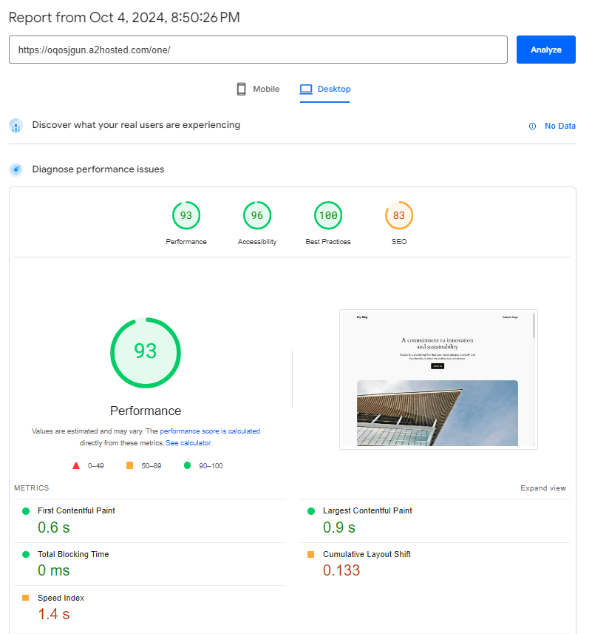Click the URL input field
Image resolution: width=592 pixels, height=634 pixels.
click(258, 50)
